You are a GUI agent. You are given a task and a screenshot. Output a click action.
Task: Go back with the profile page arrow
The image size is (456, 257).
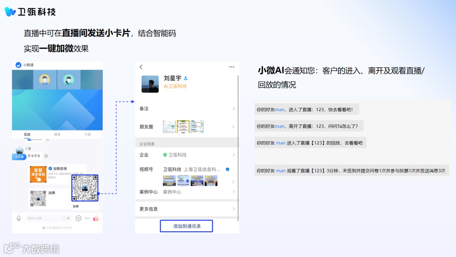(141, 67)
